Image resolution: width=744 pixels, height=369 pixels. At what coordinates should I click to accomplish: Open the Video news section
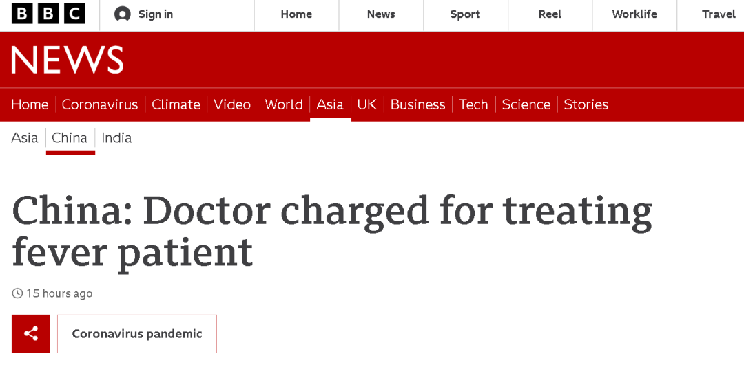click(x=232, y=104)
